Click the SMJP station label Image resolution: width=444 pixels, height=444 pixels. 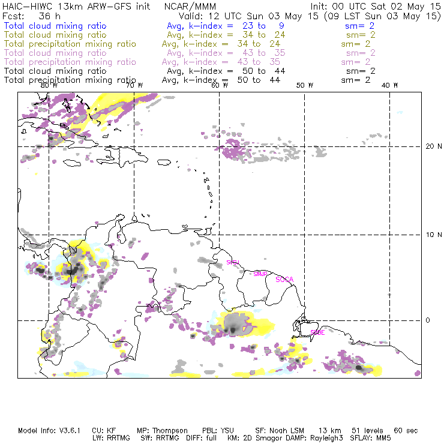(260, 274)
